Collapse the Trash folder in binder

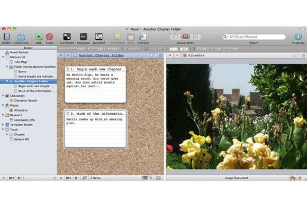point(3,129)
